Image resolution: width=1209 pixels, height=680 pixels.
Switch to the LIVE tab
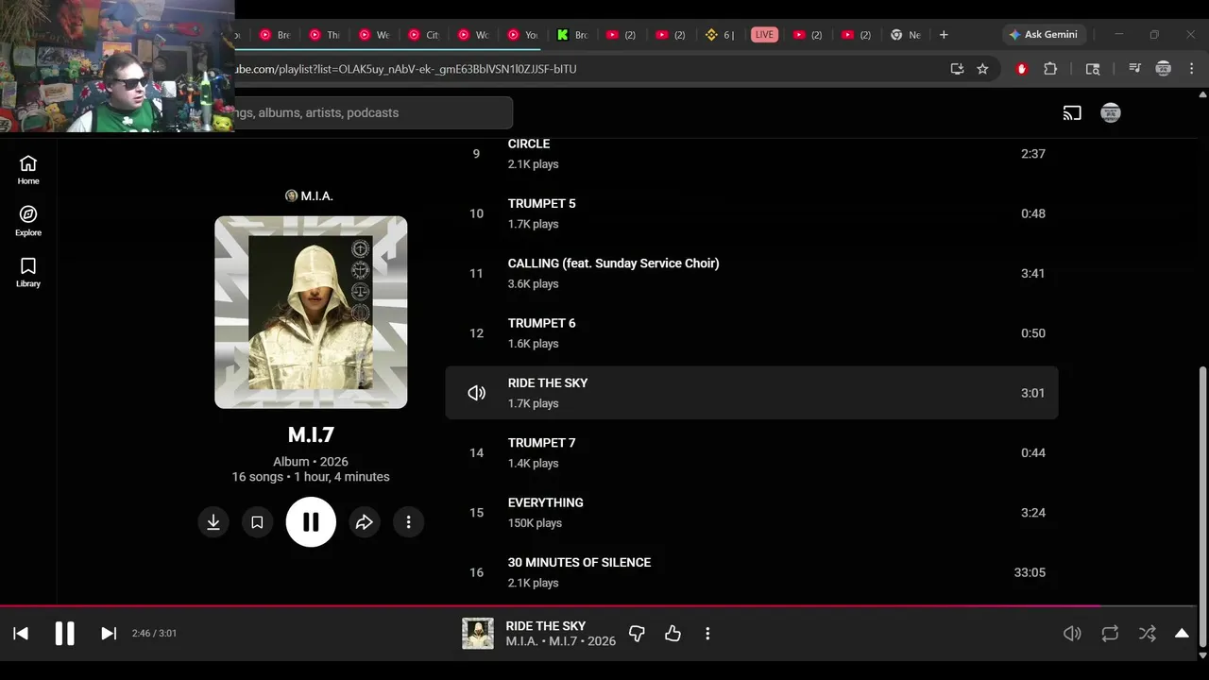[764, 35]
